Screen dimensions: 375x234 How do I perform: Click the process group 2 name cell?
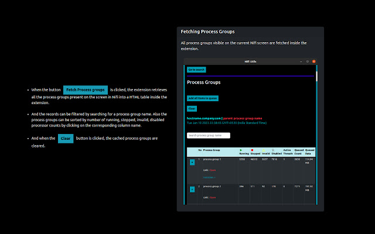pos(212,187)
